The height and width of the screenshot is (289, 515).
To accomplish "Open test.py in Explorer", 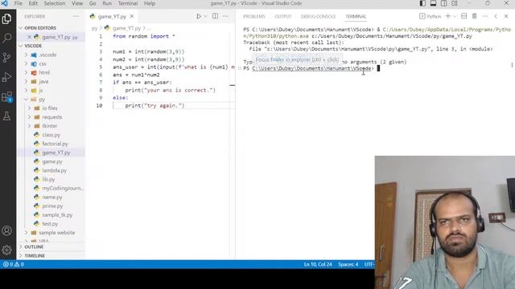I will pos(50,223).
